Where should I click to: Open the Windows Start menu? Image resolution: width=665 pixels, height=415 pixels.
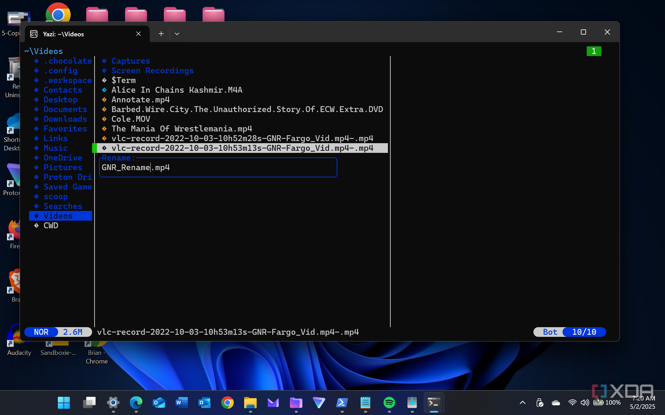(x=64, y=403)
